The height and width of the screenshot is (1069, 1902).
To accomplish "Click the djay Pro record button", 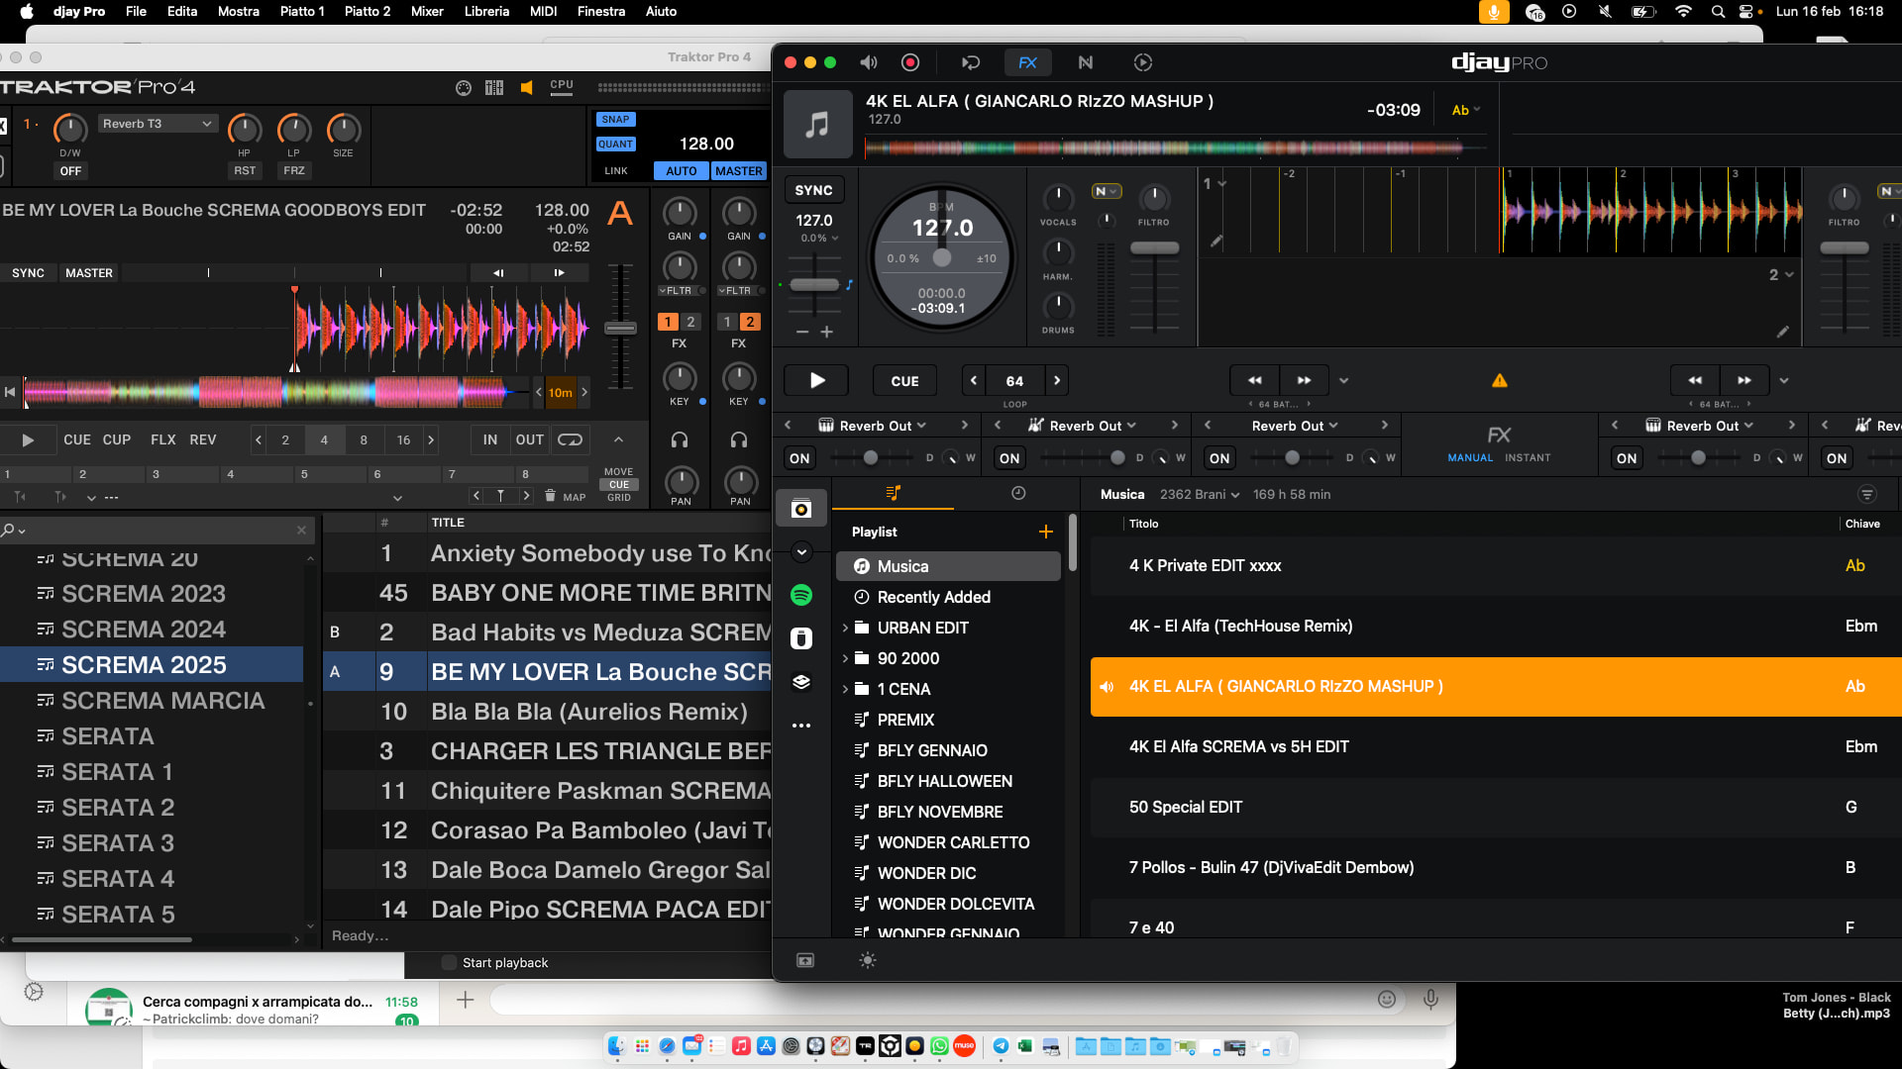I will point(909,62).
